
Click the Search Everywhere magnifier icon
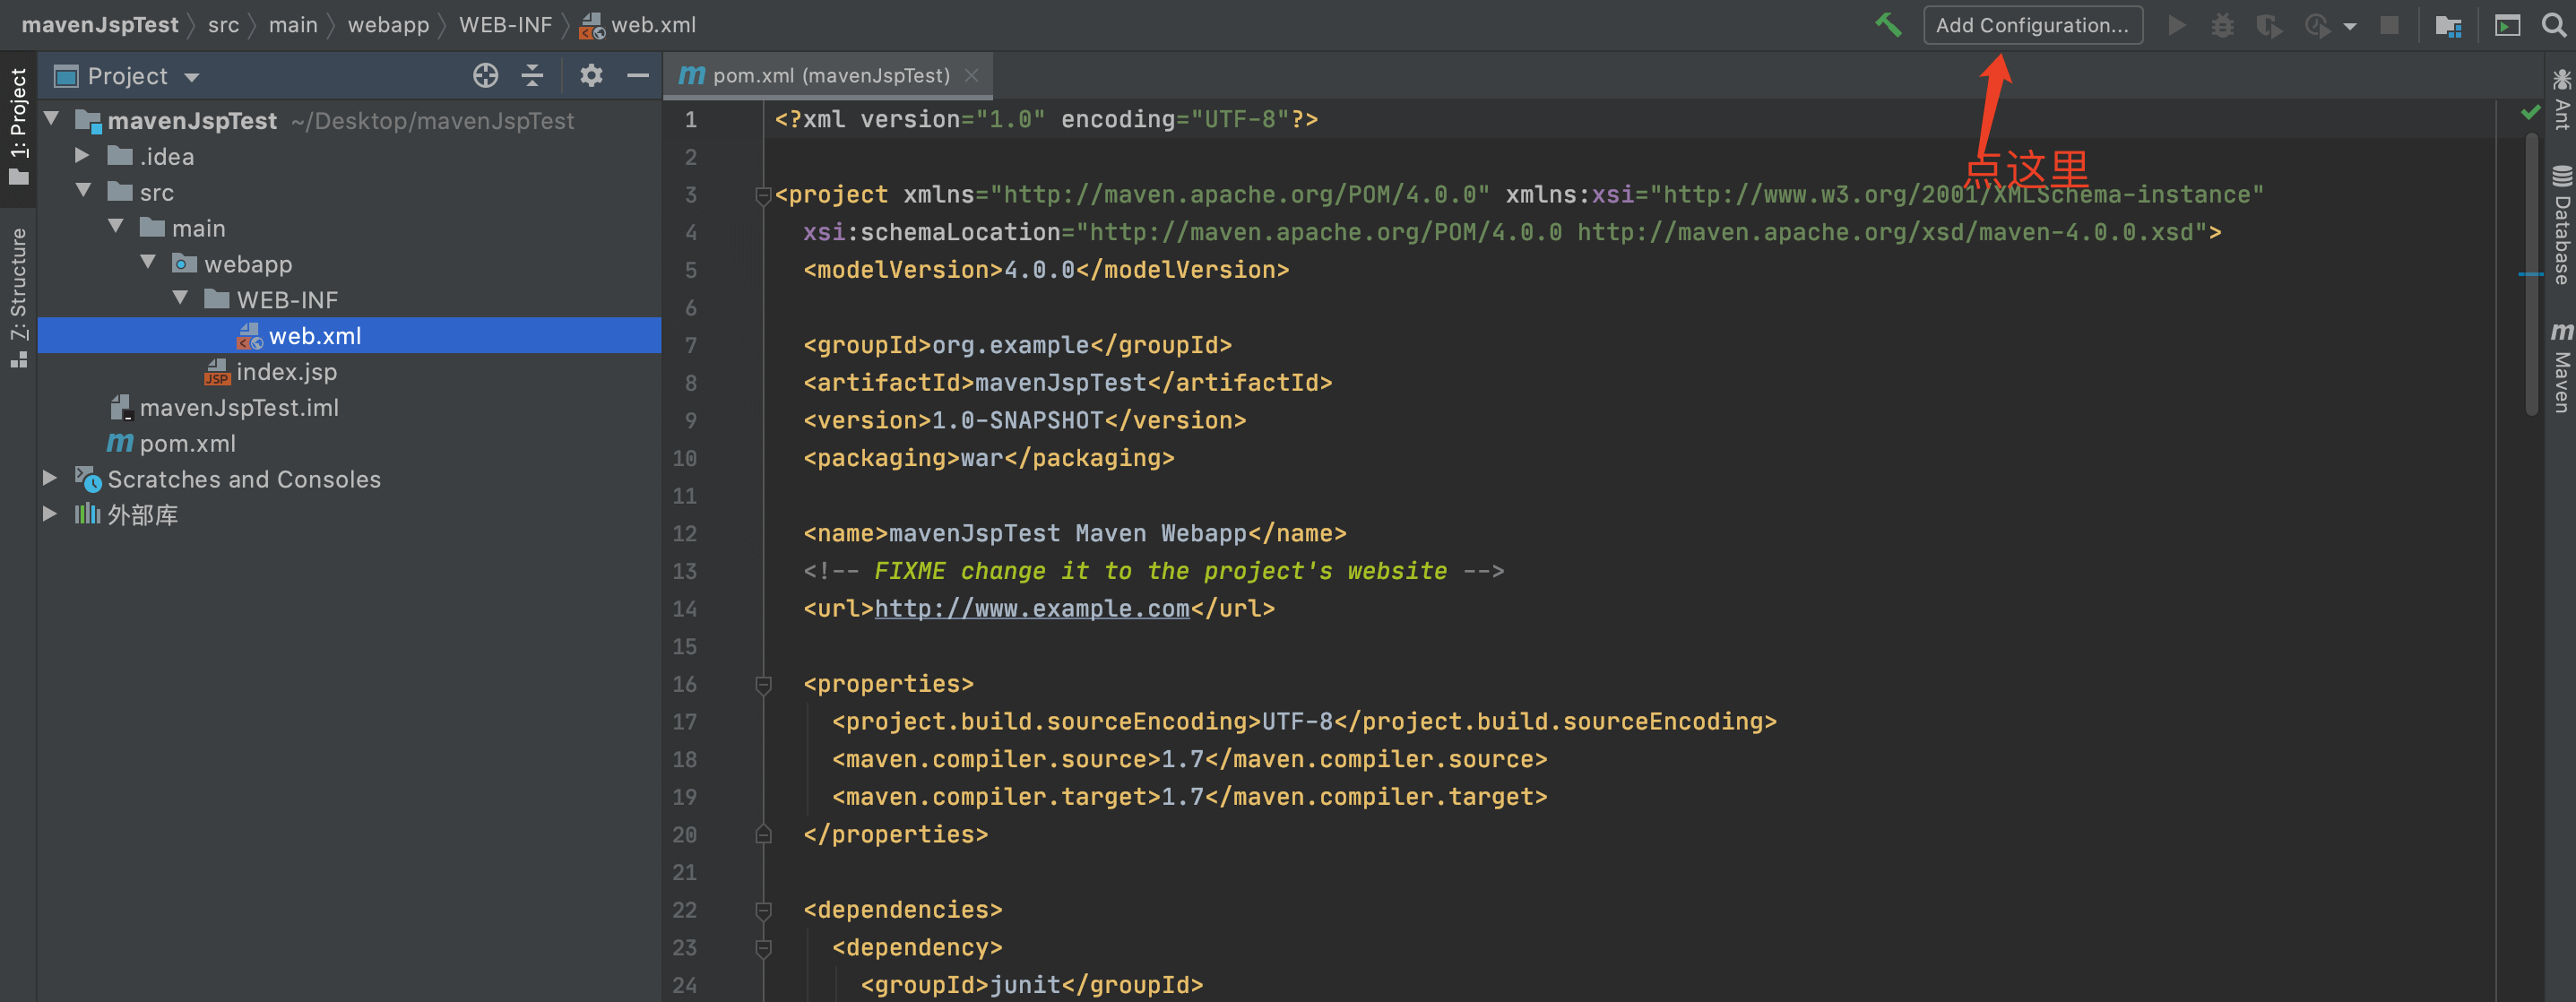2553,25
